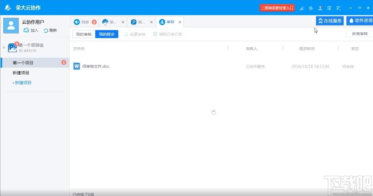
Task: Open the up-down transfer arrows icon
Action: click(311, 8)
